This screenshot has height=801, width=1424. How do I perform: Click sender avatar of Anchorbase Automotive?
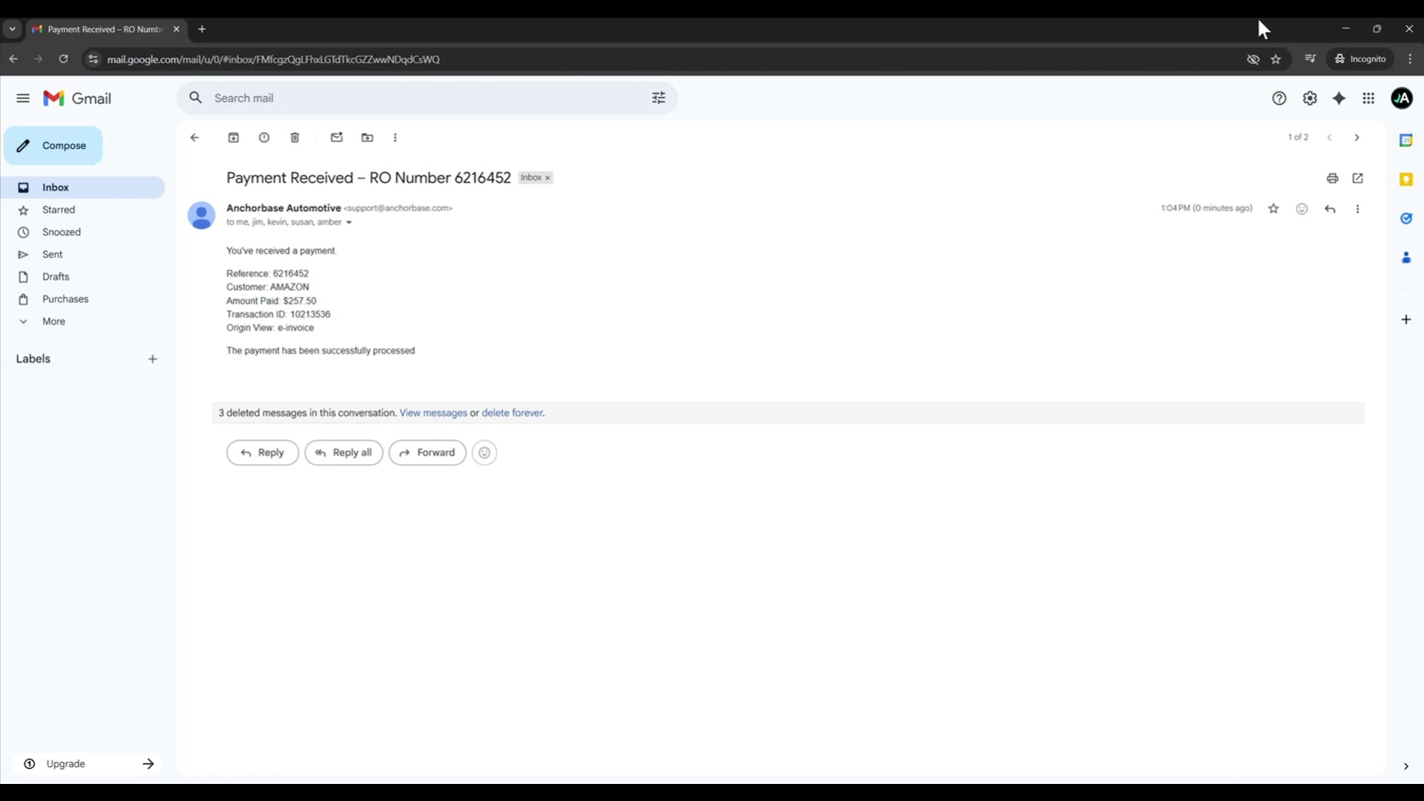tap(201, 216)
